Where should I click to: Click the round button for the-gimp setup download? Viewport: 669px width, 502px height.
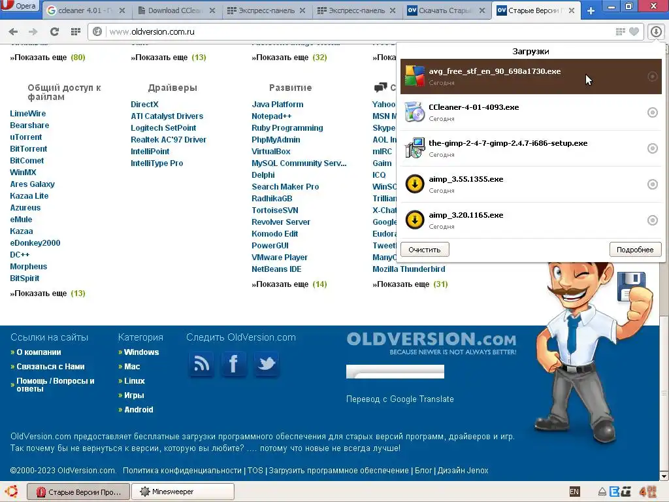(653, 148)
